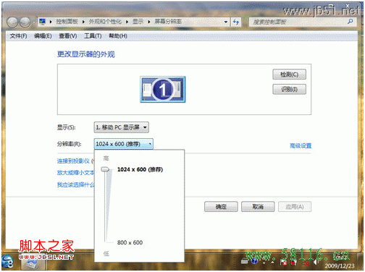Image resolution: width=365 pixels, height=272 pixels.
Task: Click the 确定 OK button
Action: [x=221, y=207]
